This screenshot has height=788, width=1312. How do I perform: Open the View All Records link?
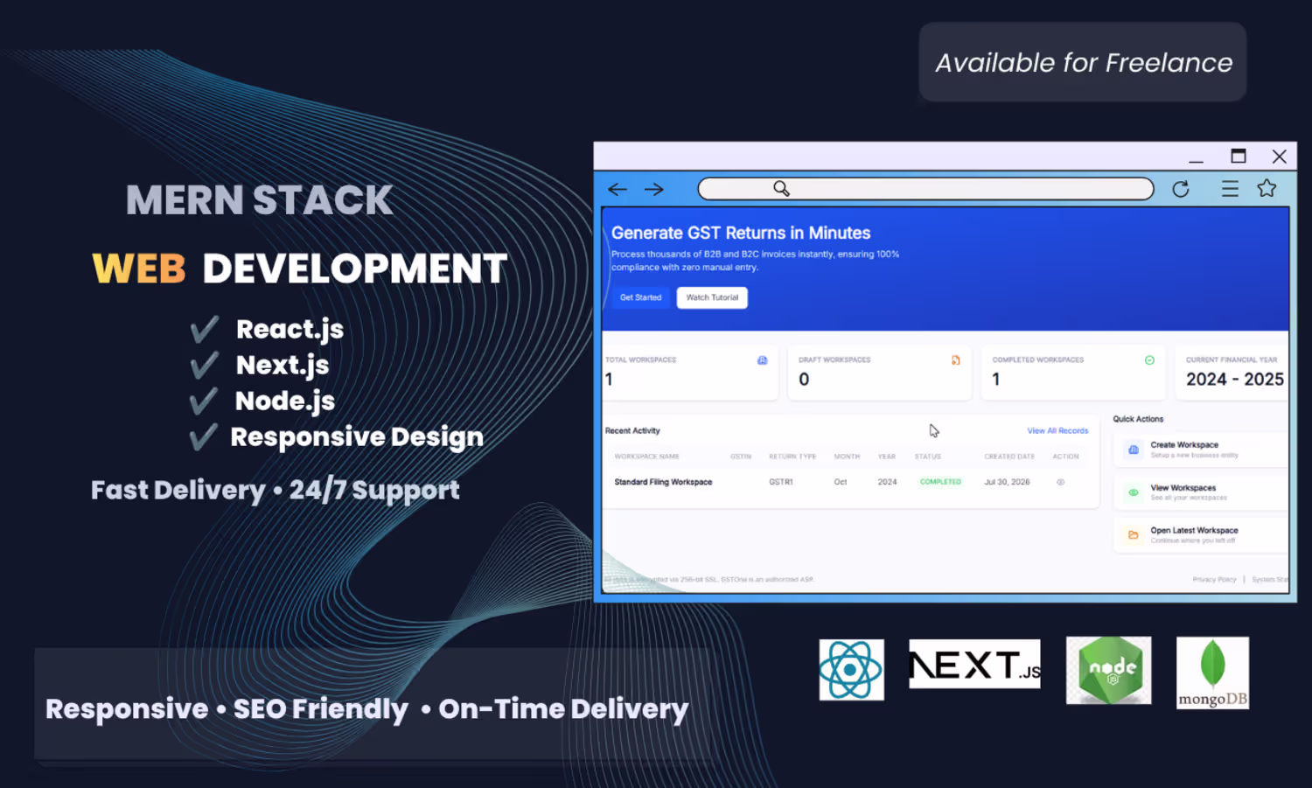1057,430
